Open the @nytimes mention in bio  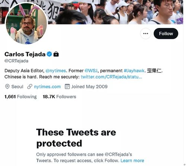[56, 71]
